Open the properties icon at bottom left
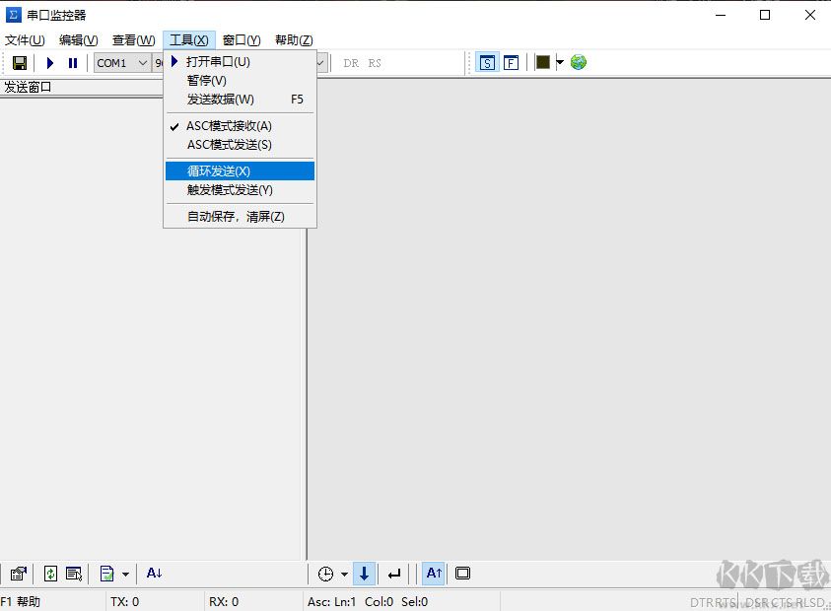This screenshot has height=611, width=831. 17,573
